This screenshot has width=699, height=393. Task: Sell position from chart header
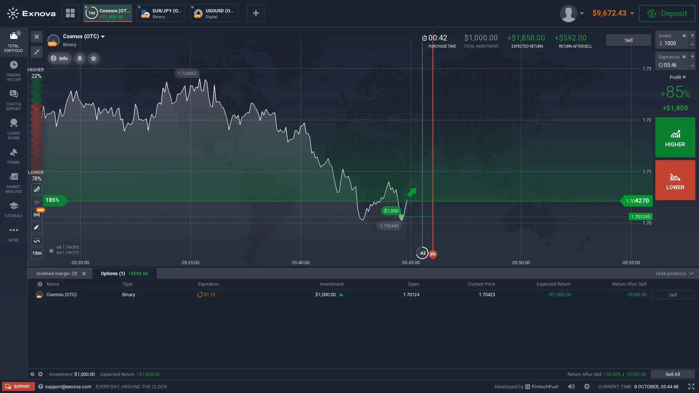point(628,40)
